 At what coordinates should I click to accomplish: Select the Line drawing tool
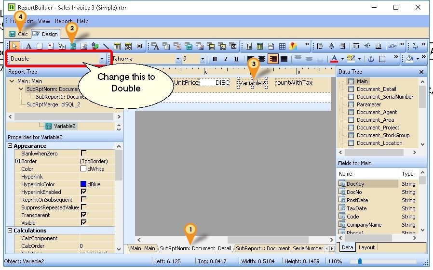pyautogui.click(x=106, y=46)
